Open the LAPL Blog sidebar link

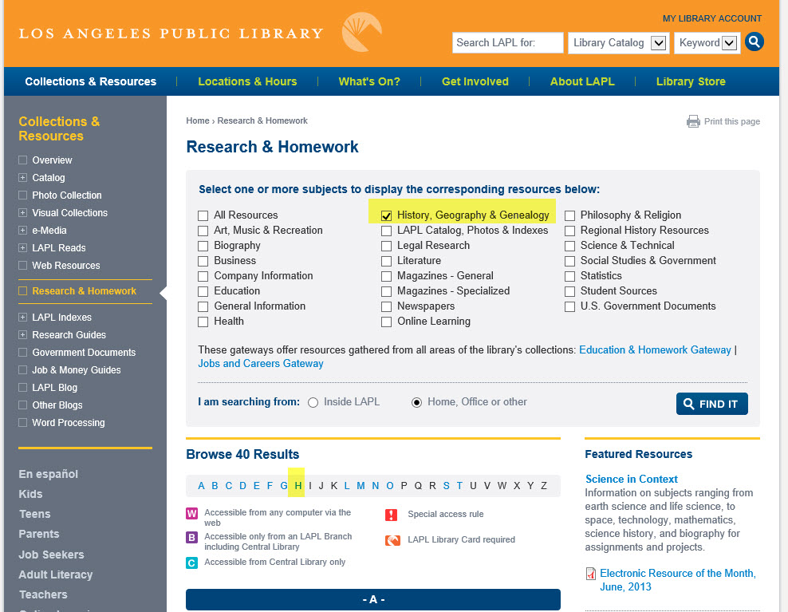(55, 388)
